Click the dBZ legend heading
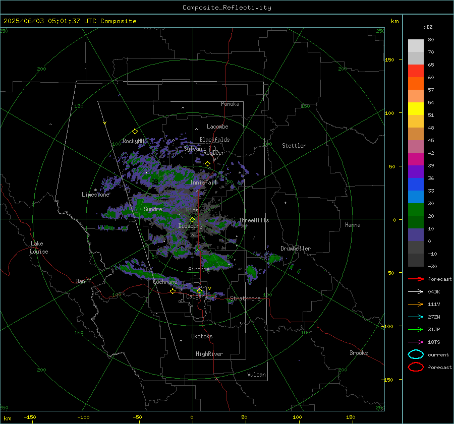This screenshot has width=454, height=424. (428, 27)
